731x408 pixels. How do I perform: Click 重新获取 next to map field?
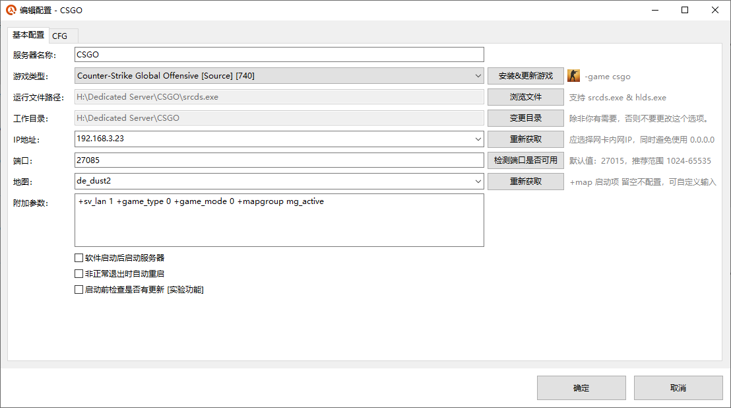pyautogui.click(x=525, y=182)
